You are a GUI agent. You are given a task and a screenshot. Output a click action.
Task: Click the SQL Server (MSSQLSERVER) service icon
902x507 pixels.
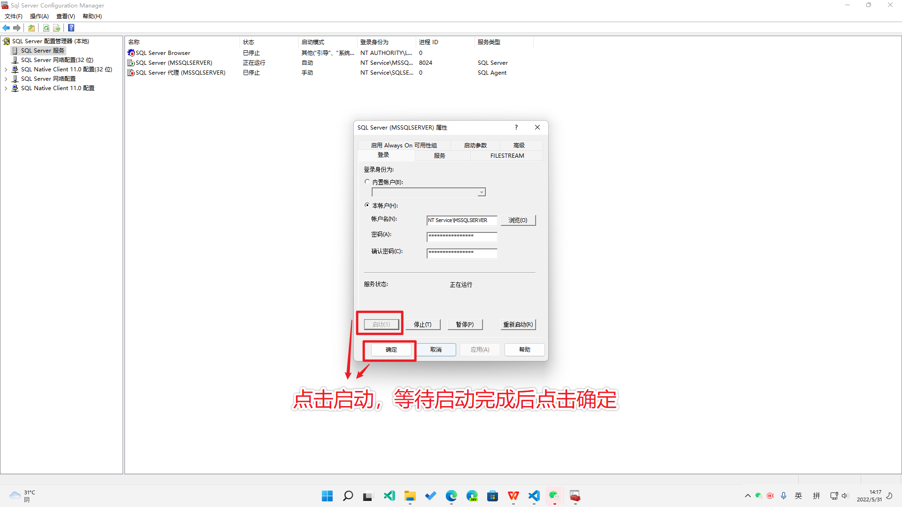[x=131, y=63]
